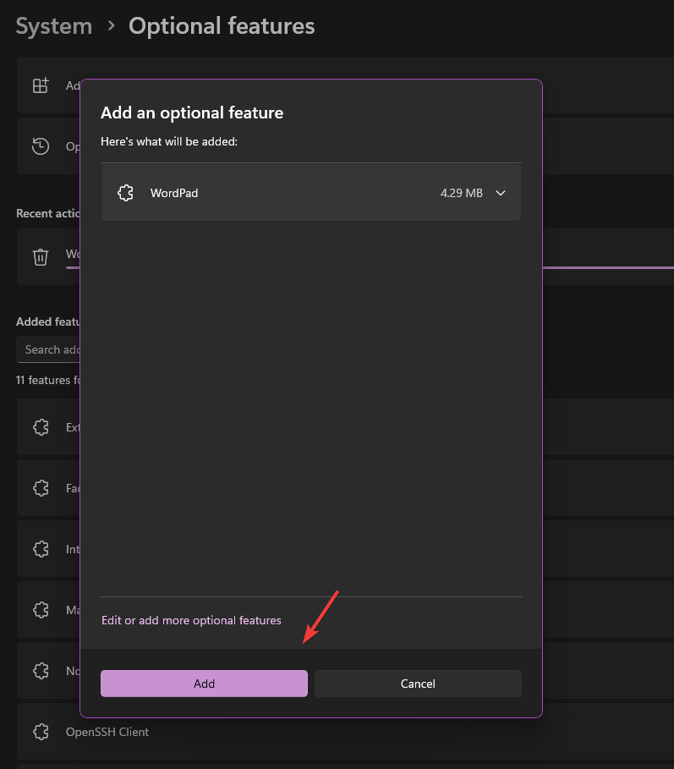Click the OpenSSH Client puzzle icon

(x=41, y=732)
